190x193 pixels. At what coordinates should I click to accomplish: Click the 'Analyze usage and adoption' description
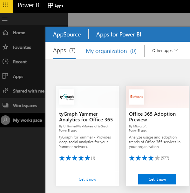[x=155, y=142]
